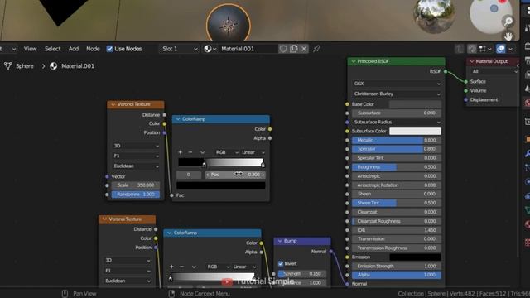Click the Color output socket of top ColorRamp
The width and height of the screenshot is (530, 298).
click(270, 129)
